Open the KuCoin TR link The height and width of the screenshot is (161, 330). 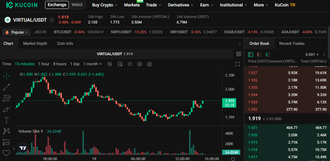tap(285, 5)
